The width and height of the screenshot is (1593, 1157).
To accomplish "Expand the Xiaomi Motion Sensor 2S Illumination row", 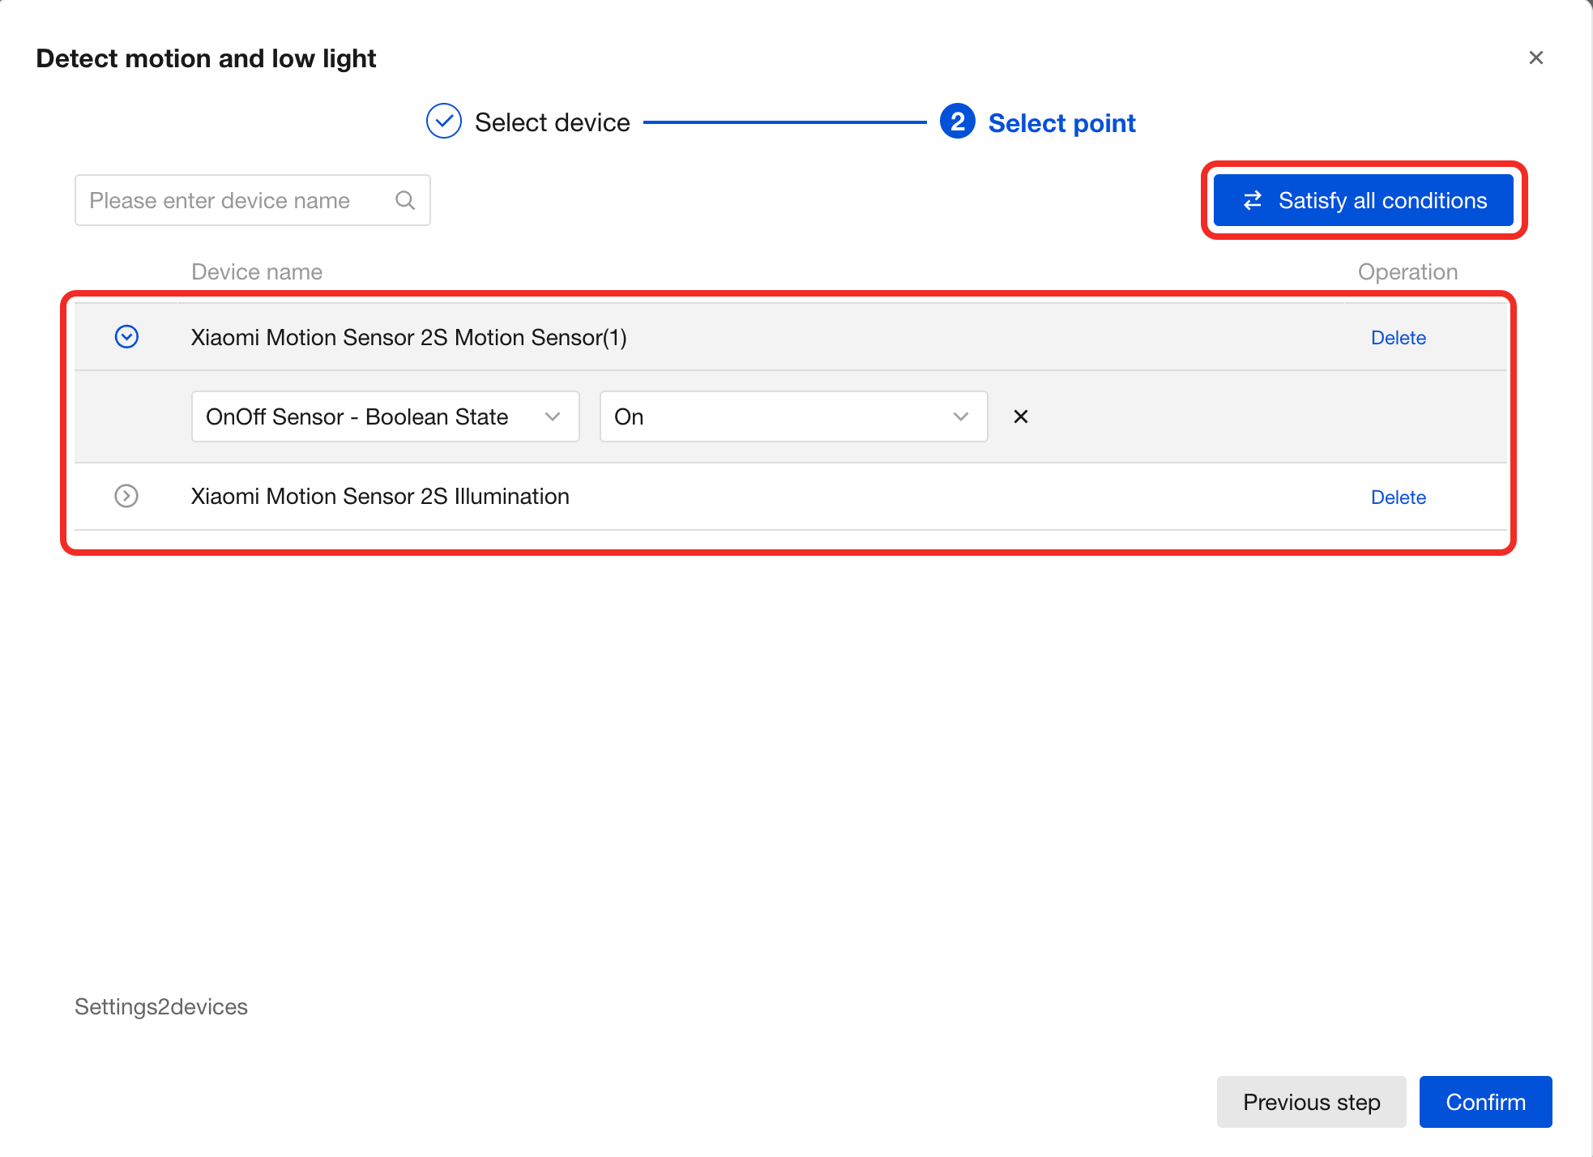I will 126,496.
